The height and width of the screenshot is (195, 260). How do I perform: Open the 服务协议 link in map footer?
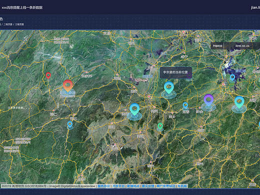coord(103,186)
